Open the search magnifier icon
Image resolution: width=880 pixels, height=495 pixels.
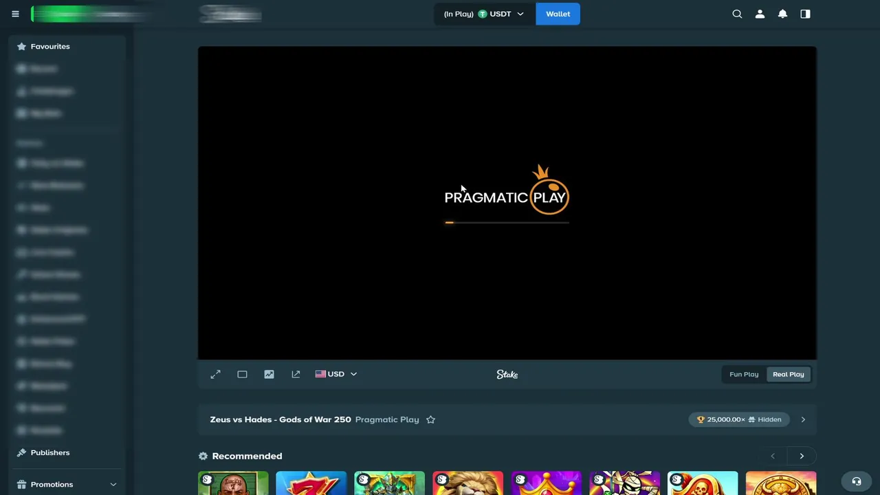click(x=737, y=14)
